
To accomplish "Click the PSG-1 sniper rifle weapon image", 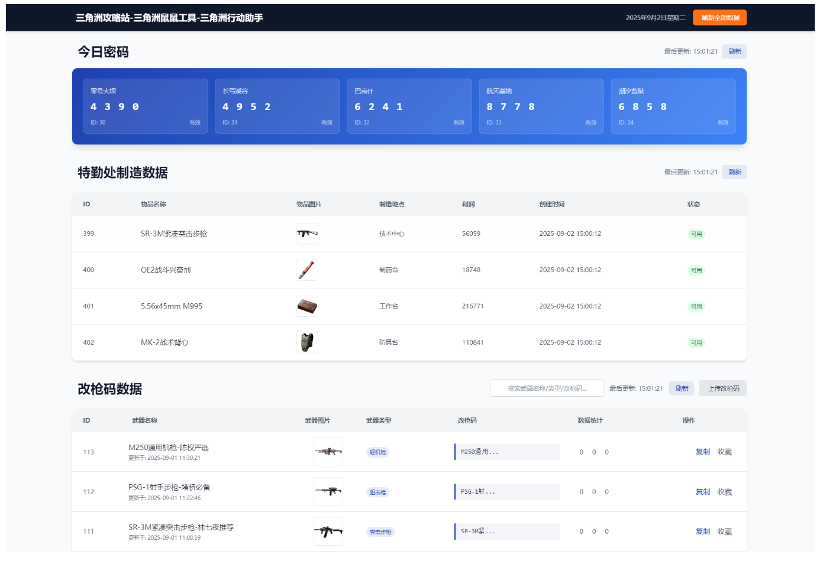I will pyautogui.click(x=328, y=491).
